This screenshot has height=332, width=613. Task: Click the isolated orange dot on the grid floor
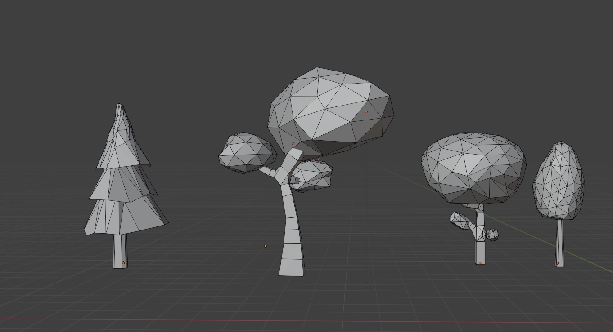265,246
